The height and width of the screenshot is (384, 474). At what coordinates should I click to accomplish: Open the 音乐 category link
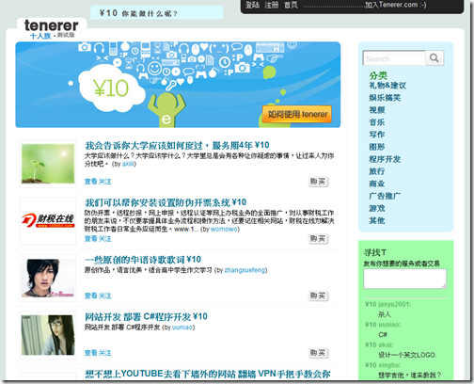coord(377,122)
